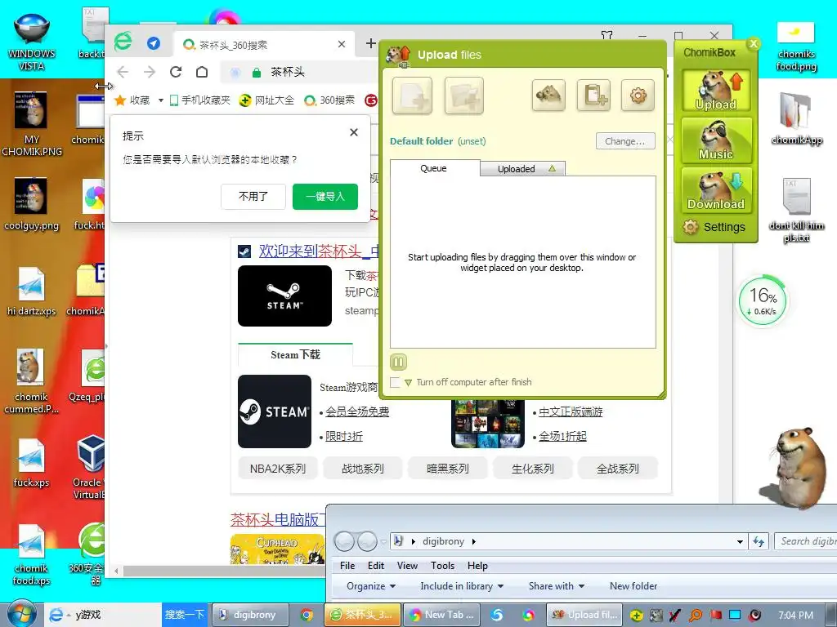Close the ChomikBox widget with green X
Screen dimensions: 837x627
(753, 44)
